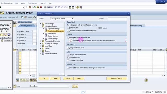Click the Save icon in the SAP toolbar

point(30,7)
